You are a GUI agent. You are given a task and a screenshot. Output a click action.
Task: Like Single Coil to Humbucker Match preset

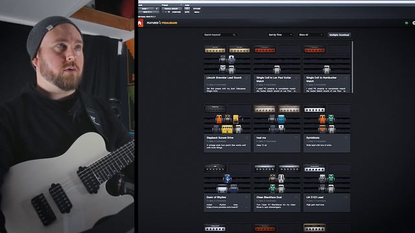(x=346, y=78)
